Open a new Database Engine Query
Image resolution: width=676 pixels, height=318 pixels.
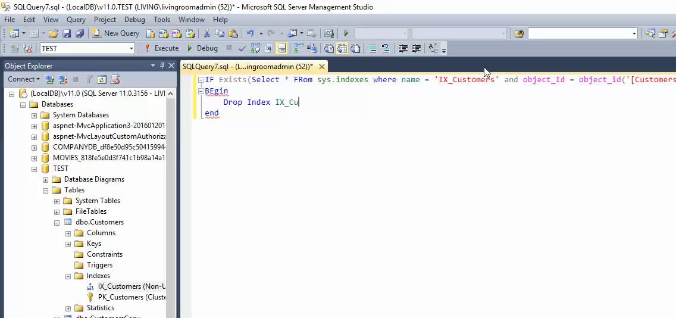point(150,33)
